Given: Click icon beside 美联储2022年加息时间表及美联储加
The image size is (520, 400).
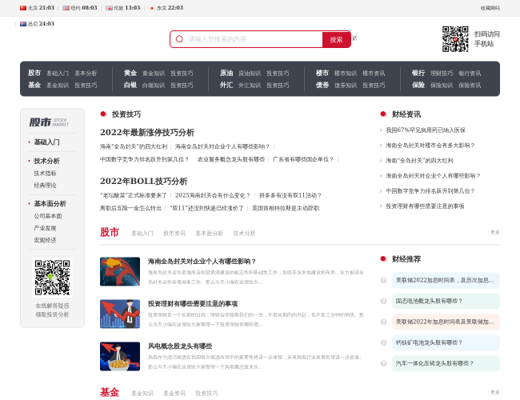Looking at the screenshot, I should [383, 322].
